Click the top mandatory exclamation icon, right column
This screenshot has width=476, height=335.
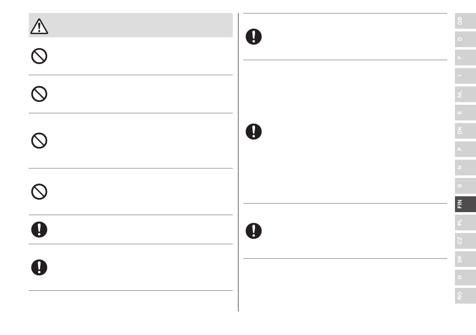click(x=254, y=37)
